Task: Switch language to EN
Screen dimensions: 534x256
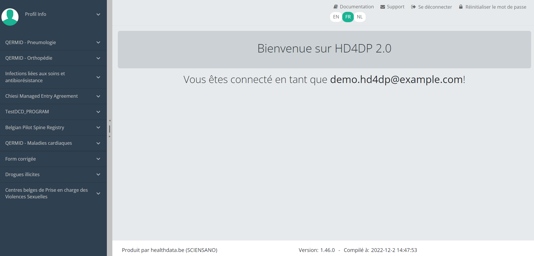Action: pyautogui.click(x=336, y=17)
